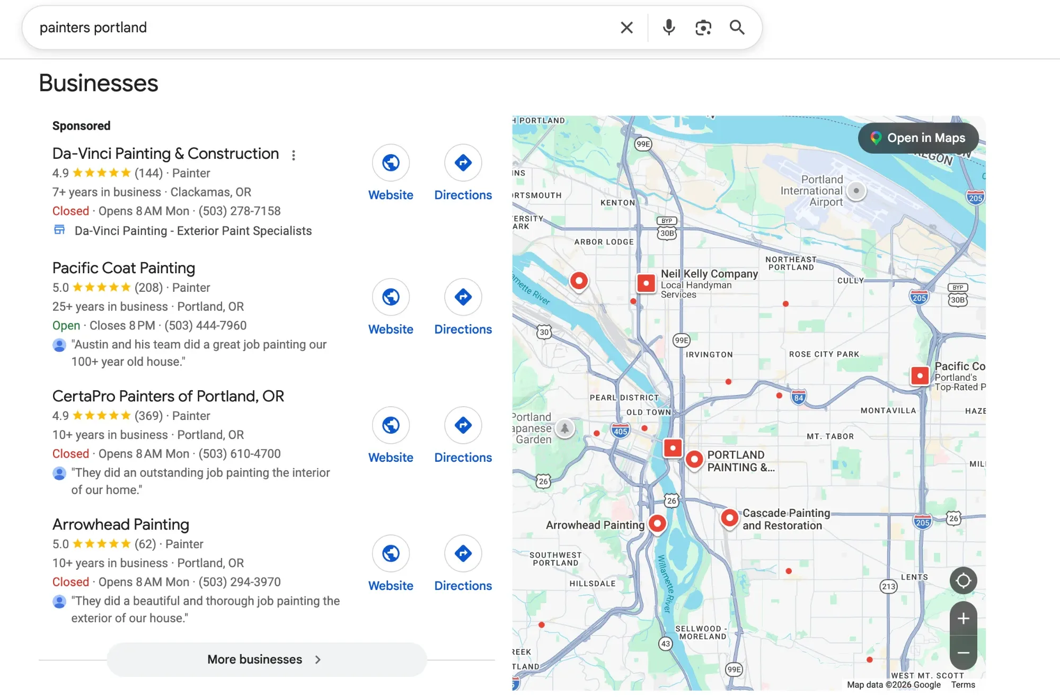
Task: Click the beautiful and thorough job review text
Action: pos(206,610)
